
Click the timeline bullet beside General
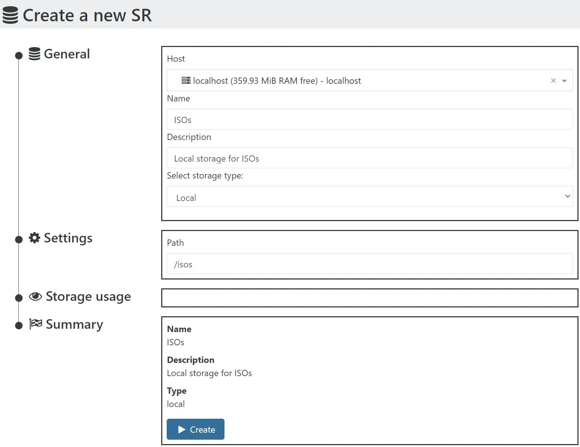19,55
